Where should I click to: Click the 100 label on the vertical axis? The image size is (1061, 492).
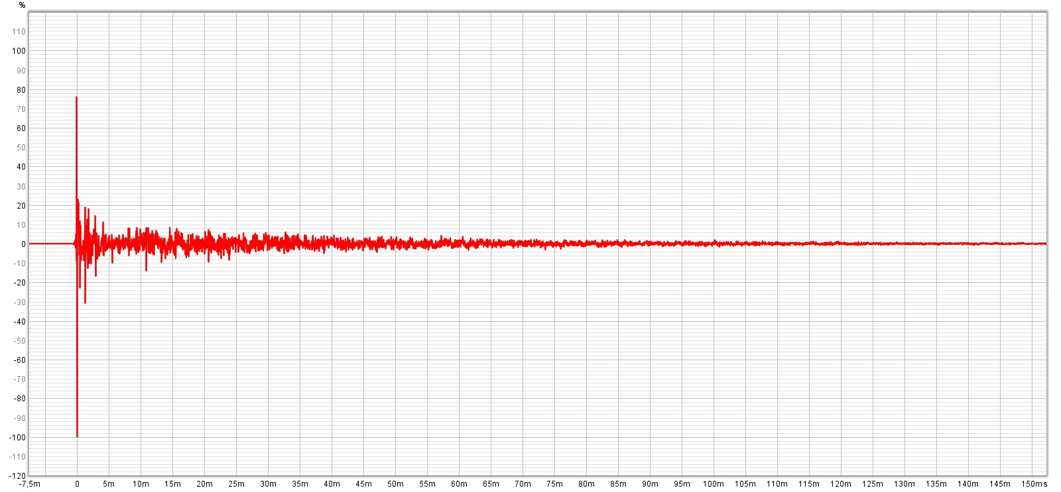pyautogui.click(x=19, y=51)
